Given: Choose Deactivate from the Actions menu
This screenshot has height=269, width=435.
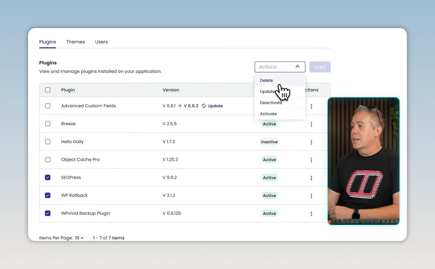Looking at the screenshot, I should 280,103.
